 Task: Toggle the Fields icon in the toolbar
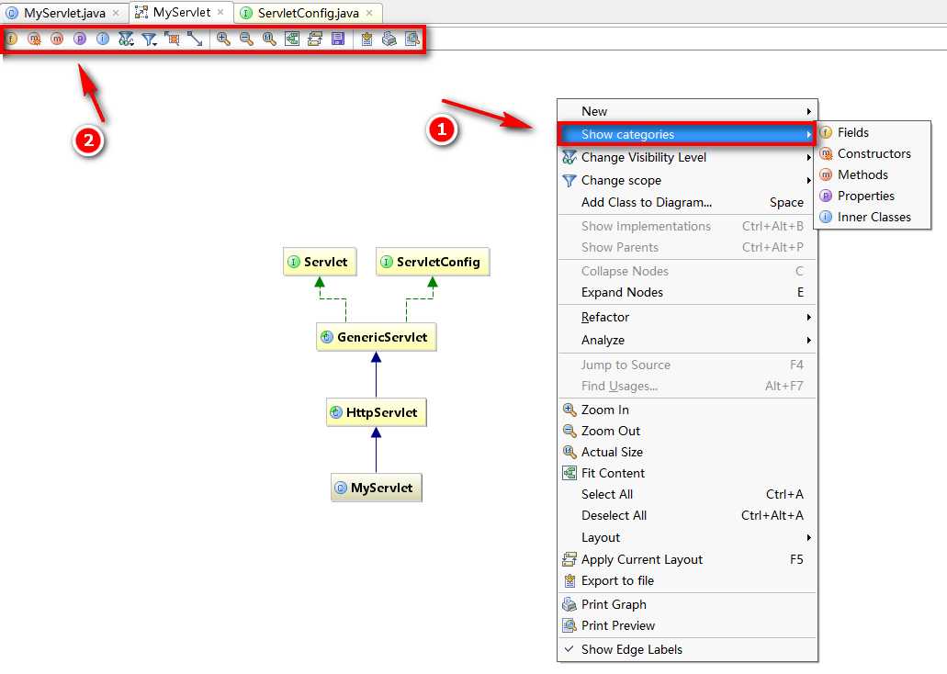[11, 39]
